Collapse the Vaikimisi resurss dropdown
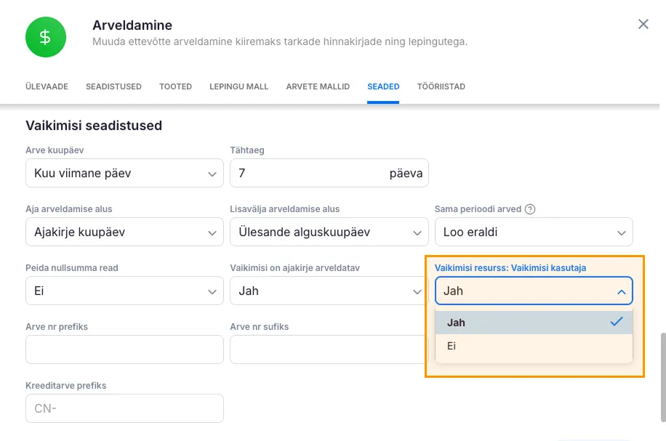Viewport: 666px width, 441px height. [534, 291]
